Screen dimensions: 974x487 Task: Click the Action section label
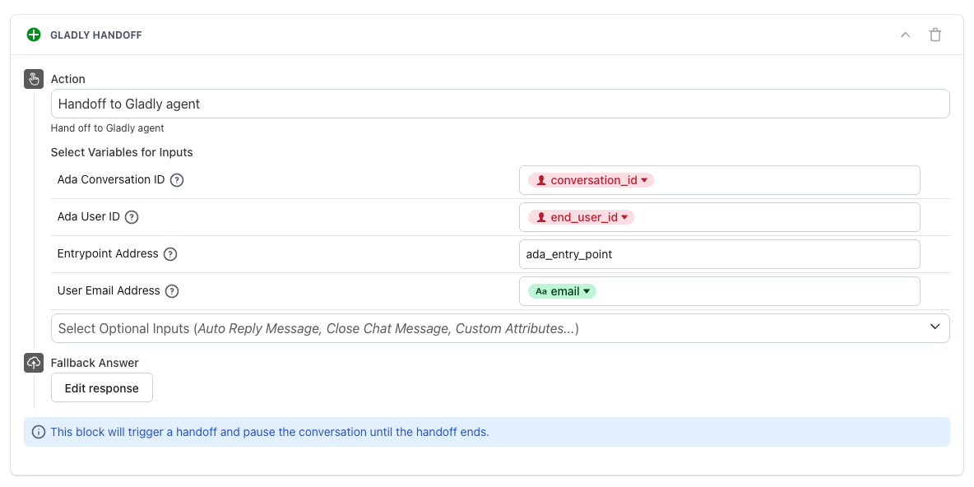click(67, 79)
